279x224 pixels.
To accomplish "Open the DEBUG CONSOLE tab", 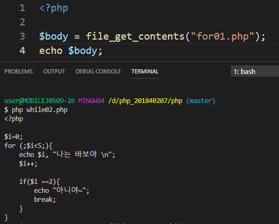I will (x=98, y=71).
